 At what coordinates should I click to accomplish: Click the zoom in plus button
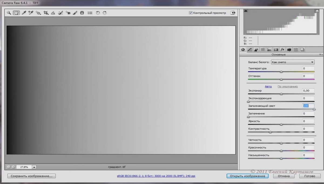tap(13, 167)
